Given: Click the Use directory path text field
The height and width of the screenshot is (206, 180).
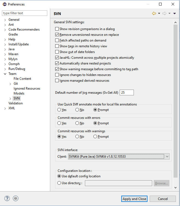Looking at the screenshot, I should [x=118, y=183].
